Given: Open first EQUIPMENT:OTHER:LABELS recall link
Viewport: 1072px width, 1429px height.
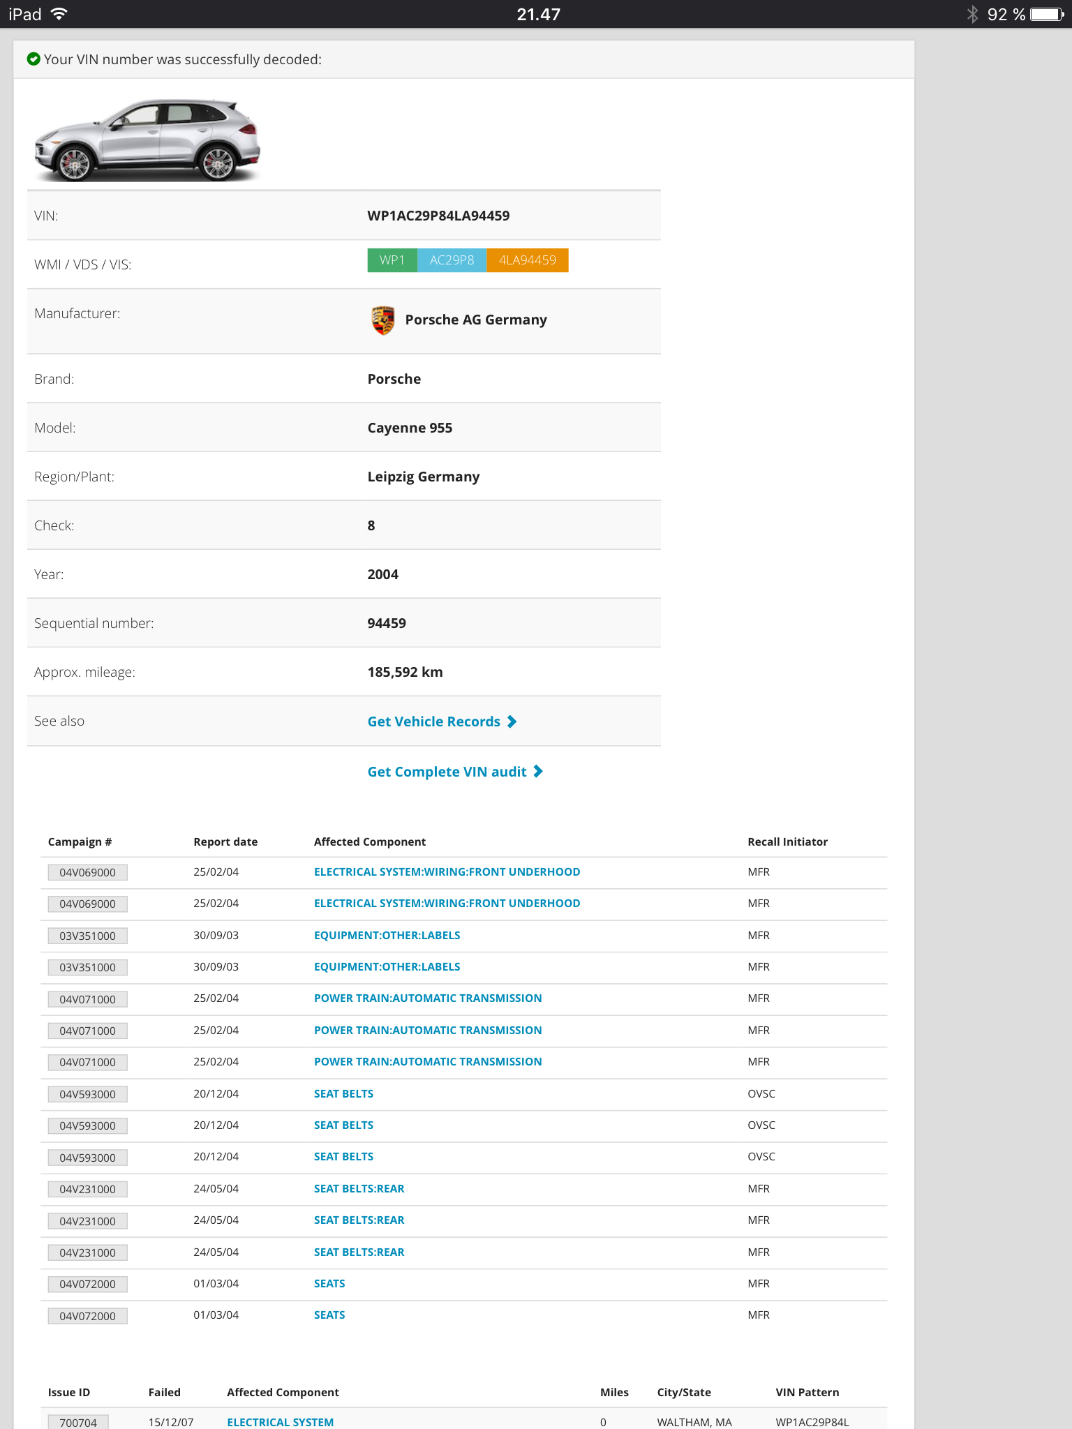Looking at the screenshot, I should (x=387, y=936).
